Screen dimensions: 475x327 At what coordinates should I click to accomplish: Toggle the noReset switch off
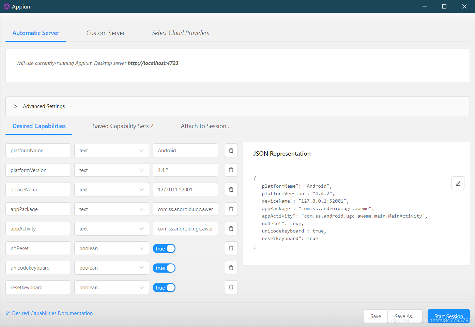click(x=164, y=248)
